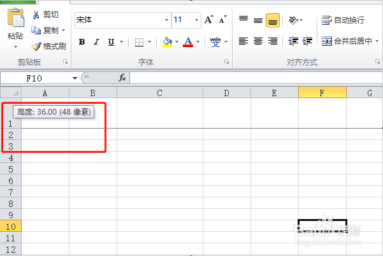Increase font size with large A icon

(x=209, y=20)
